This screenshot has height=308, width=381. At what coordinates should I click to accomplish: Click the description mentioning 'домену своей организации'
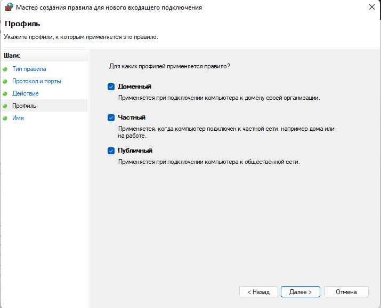tap(219, 98)
